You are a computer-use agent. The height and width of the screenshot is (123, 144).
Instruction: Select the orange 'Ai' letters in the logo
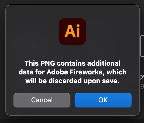[72, 31]
